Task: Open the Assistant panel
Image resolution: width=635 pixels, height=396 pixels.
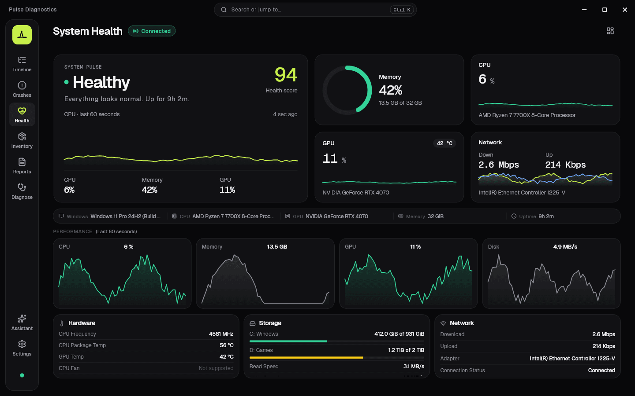Action: tap(22, 323)
